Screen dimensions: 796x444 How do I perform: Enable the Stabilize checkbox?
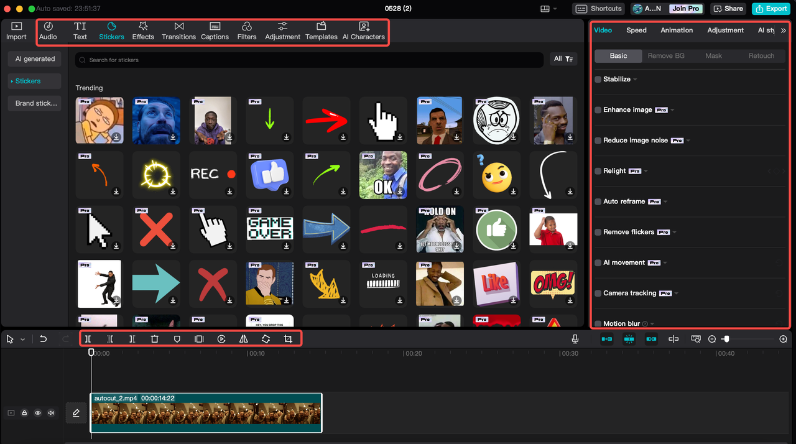(x=598, y=80)
